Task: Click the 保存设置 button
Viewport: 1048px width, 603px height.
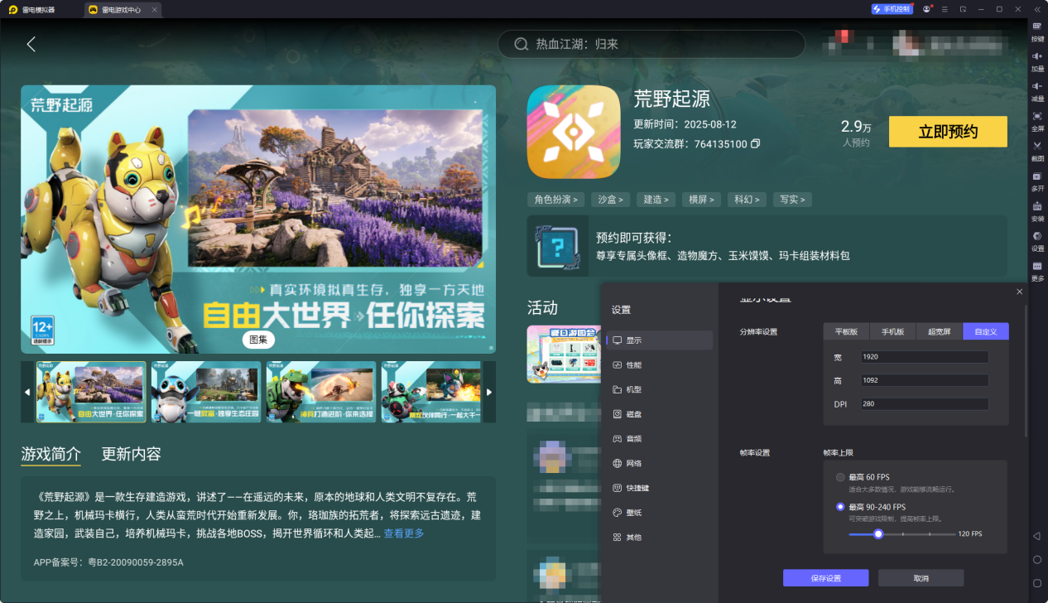Action: [825, 578]
